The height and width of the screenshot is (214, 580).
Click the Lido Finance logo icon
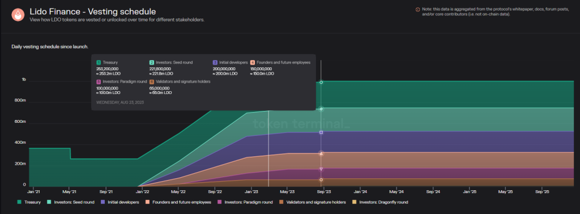pyautogui.click(x=18, y=15)
